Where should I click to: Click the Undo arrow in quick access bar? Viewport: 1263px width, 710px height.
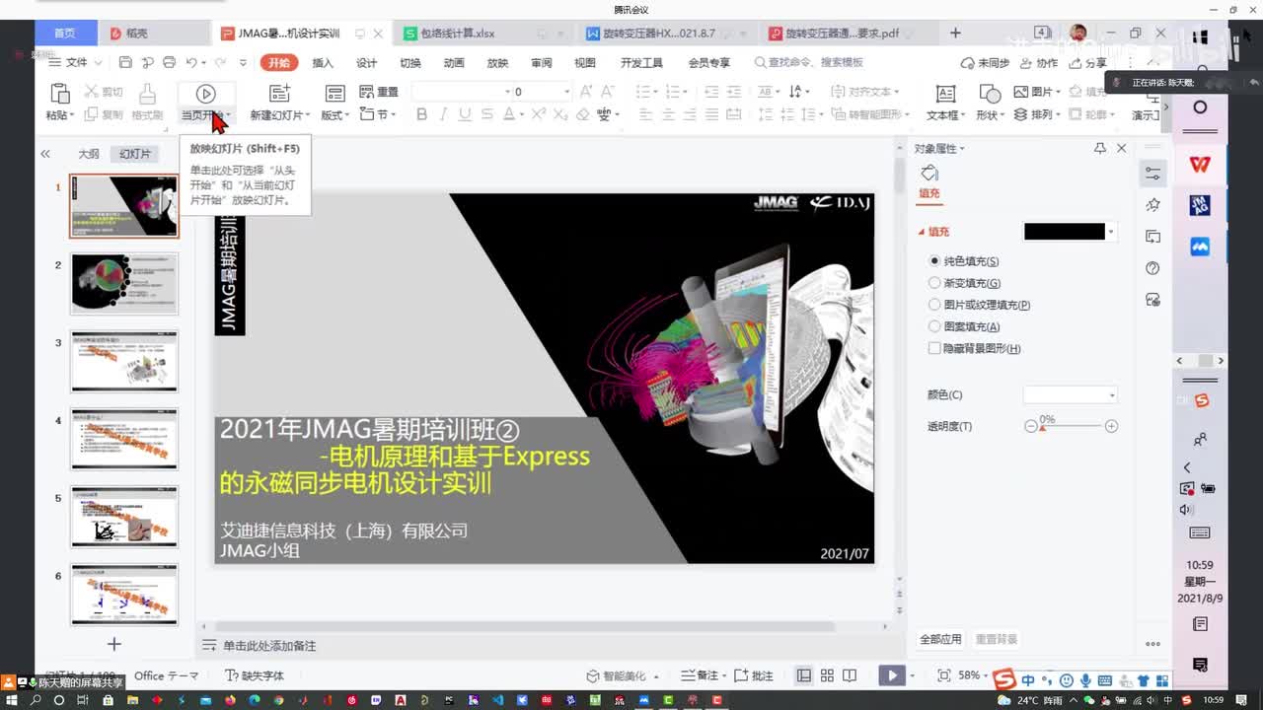(191, 62)
